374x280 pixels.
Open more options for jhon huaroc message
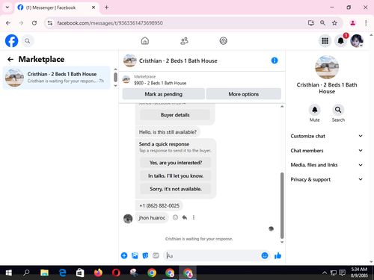pos(194,217)
